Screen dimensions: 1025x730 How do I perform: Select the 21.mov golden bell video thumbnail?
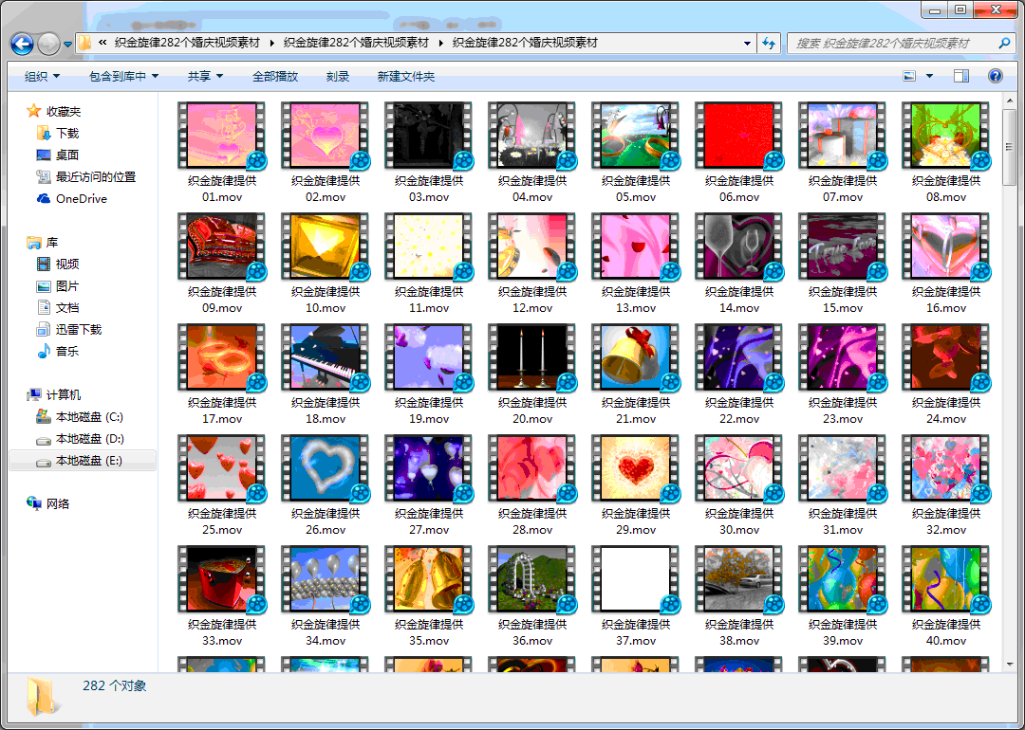[635, 357]
